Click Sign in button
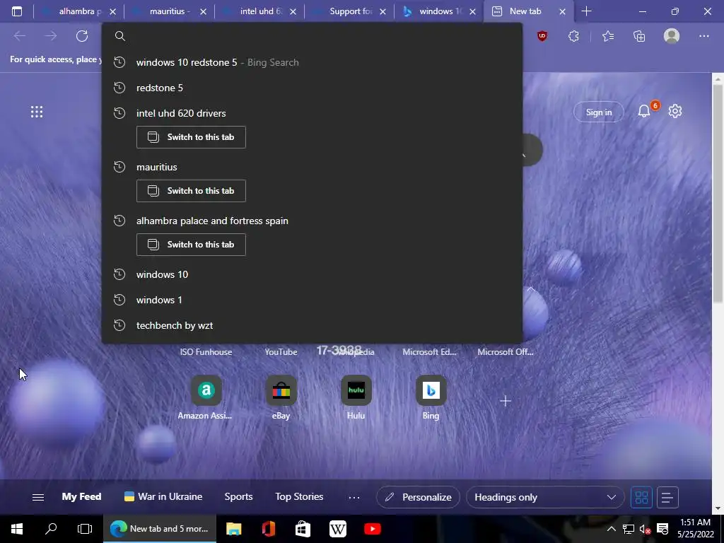 599,112
